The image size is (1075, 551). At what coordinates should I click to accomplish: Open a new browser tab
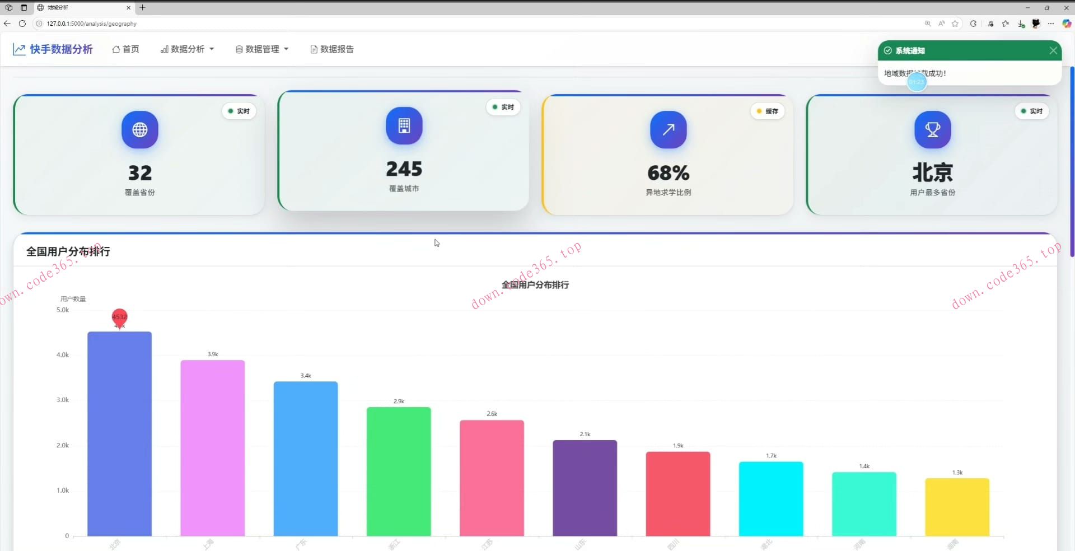point(142,7)
